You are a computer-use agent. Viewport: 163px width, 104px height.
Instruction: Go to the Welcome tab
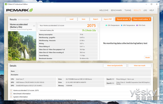pos(104,10)
